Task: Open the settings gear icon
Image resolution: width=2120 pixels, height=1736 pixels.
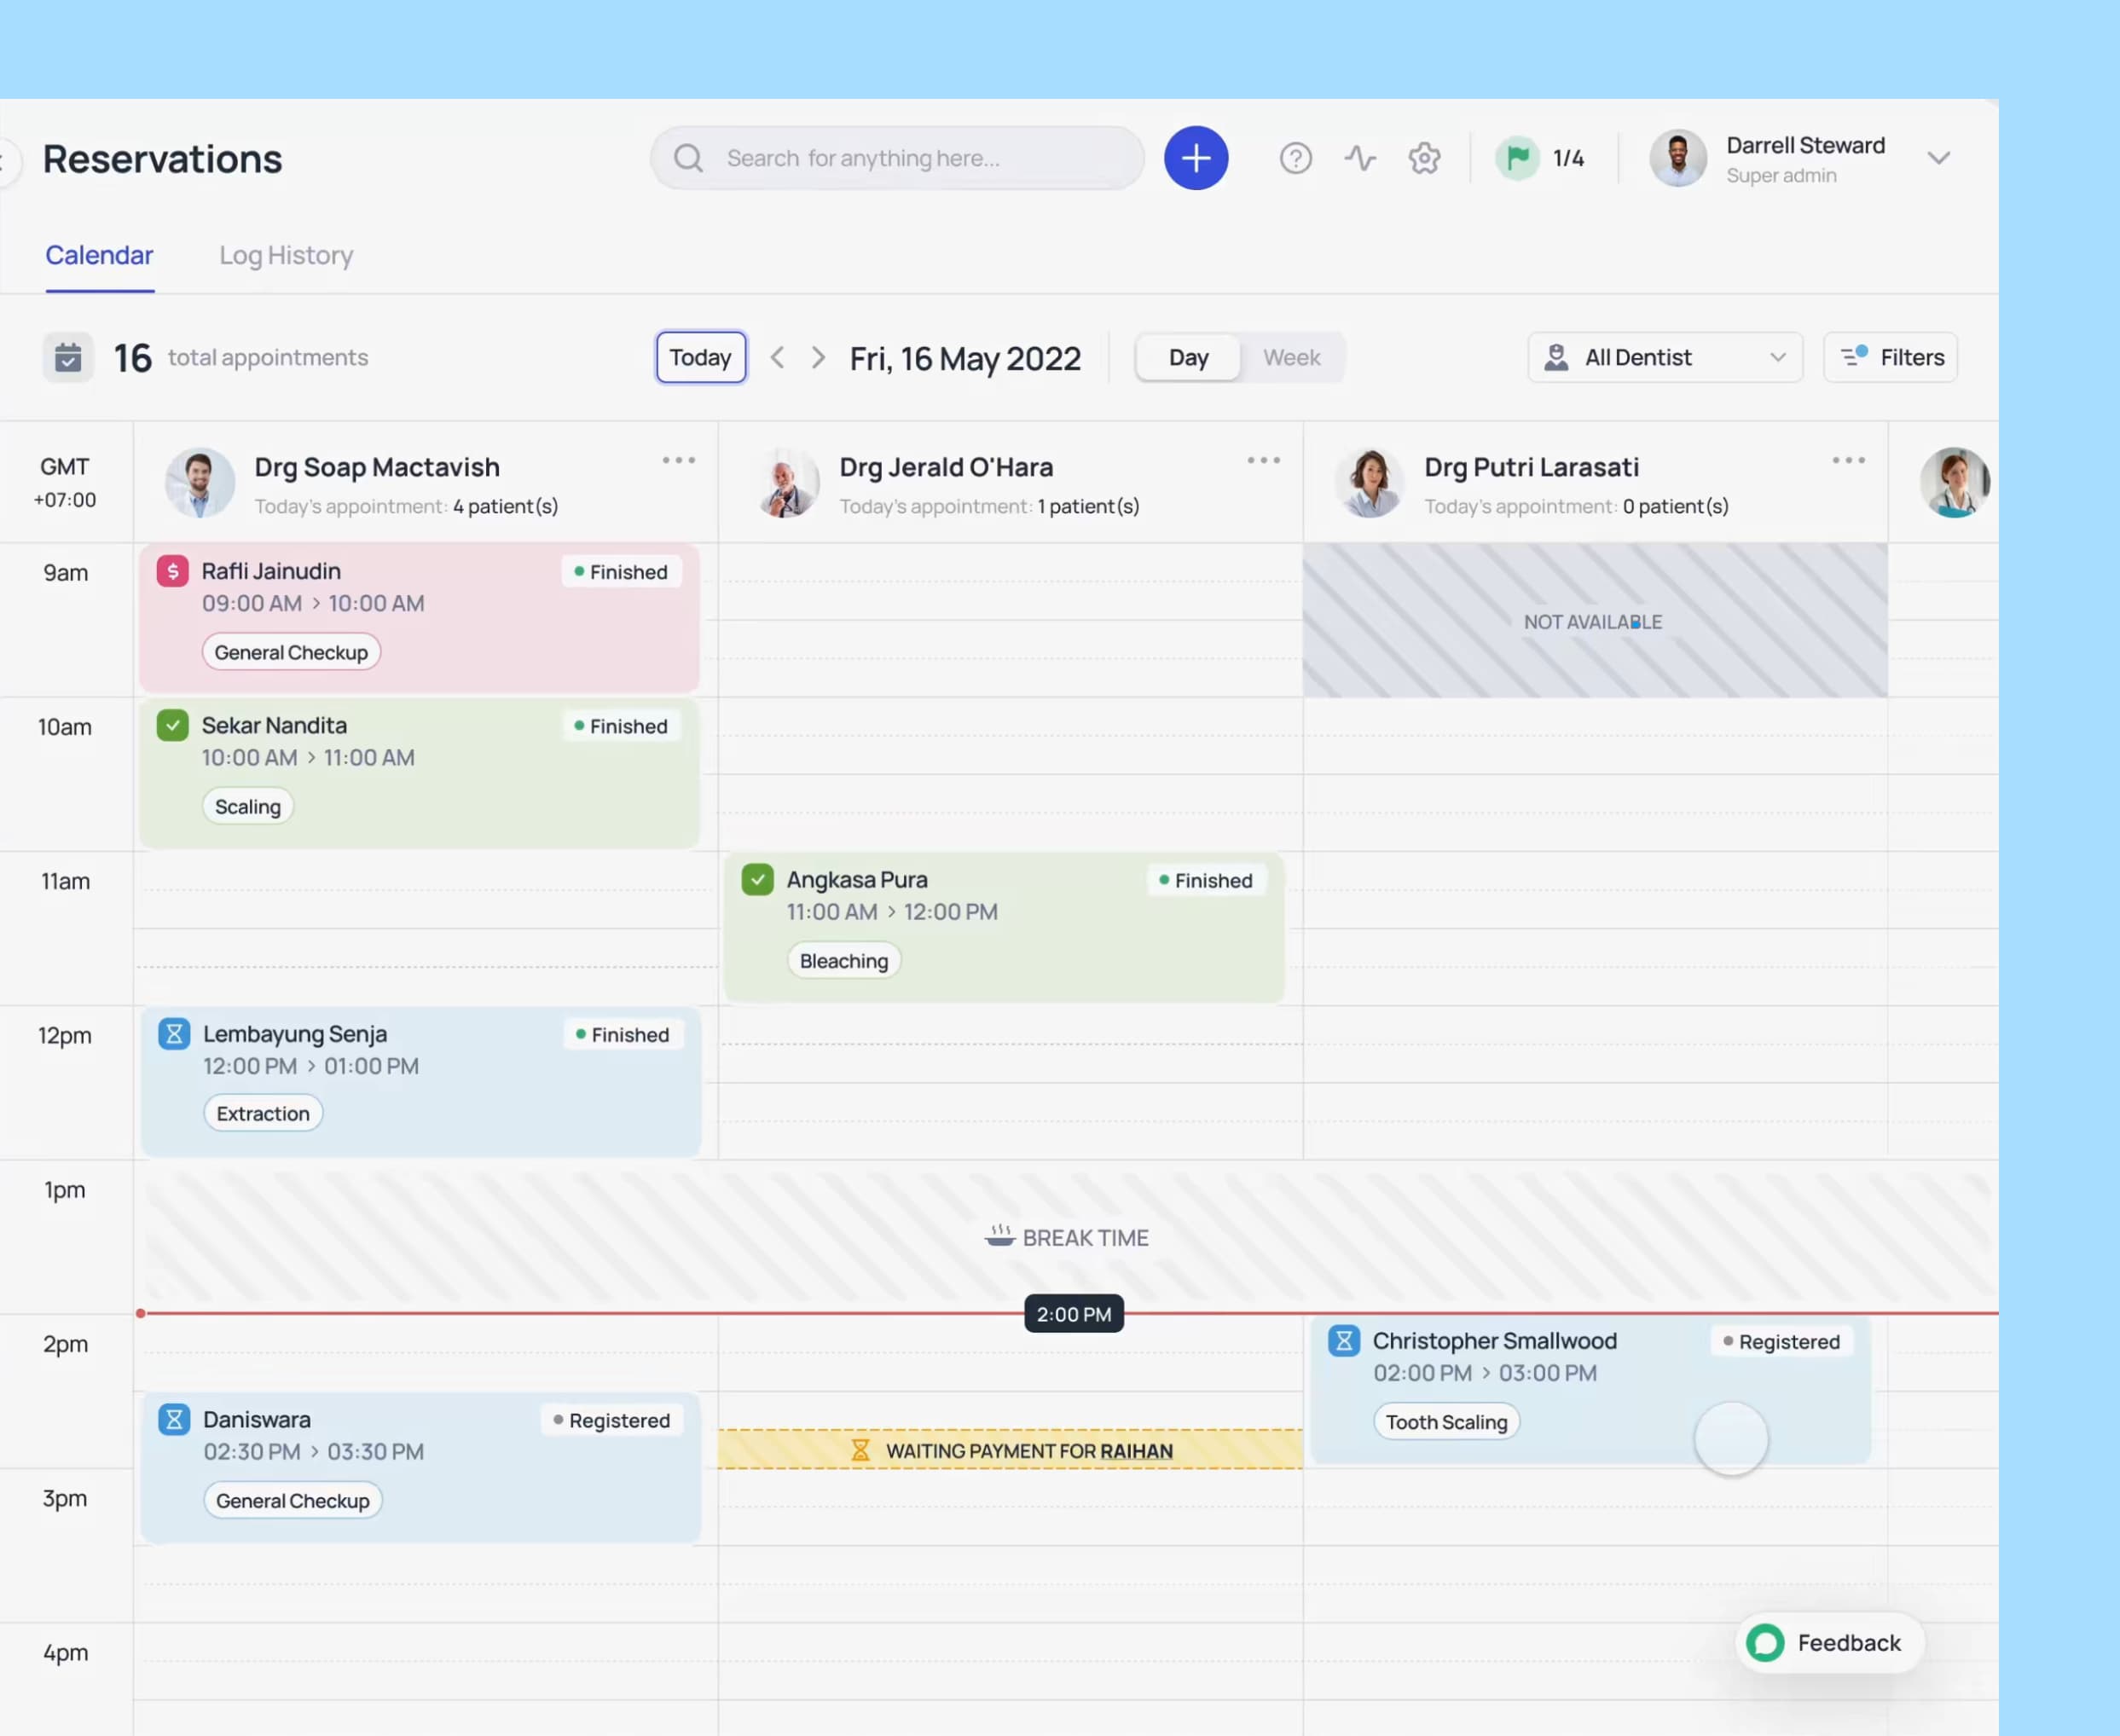Action: [x=1424, y=158]
